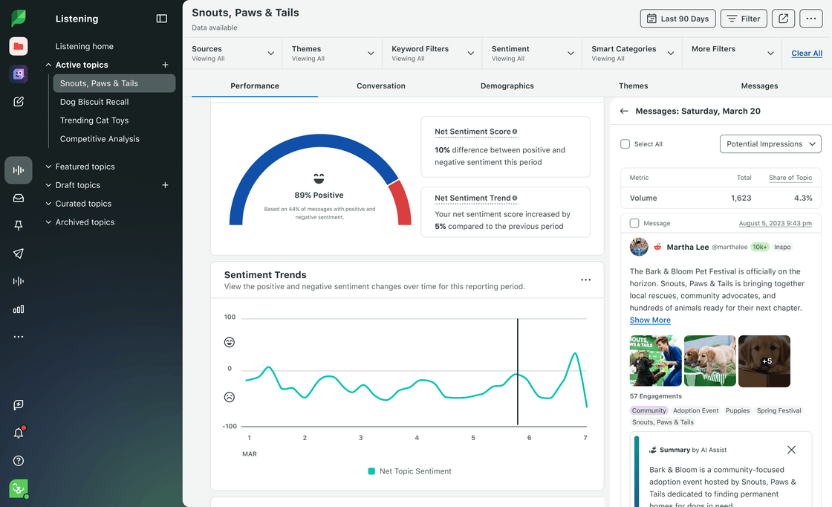Image resolution: width=832 pixels, height=507 pixels.
Task: Open the +5 more photos thumbnail
Action: 764,361
